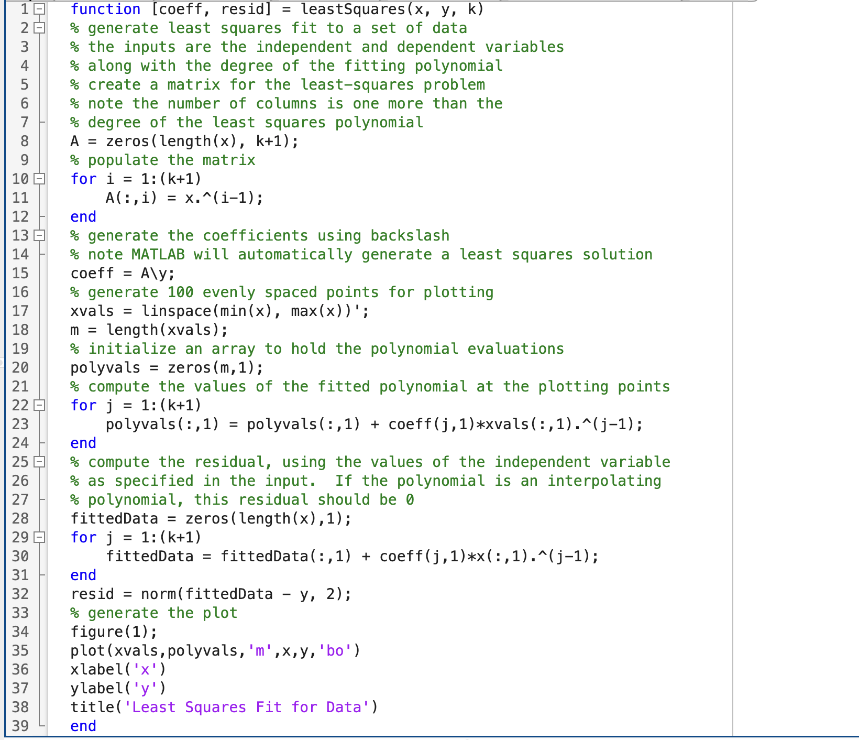Click the title string 'Least Squares Fit for Data'

pyautogui.click(x=246, y=708)
